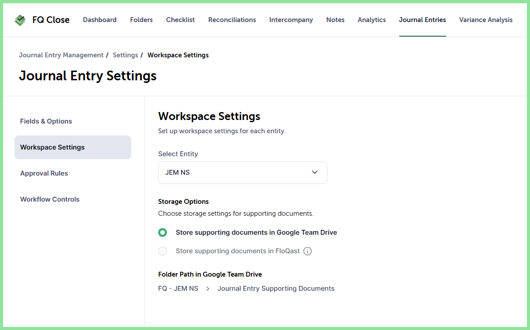Click the FQ Close logo icon

click(x=20, y=20)
